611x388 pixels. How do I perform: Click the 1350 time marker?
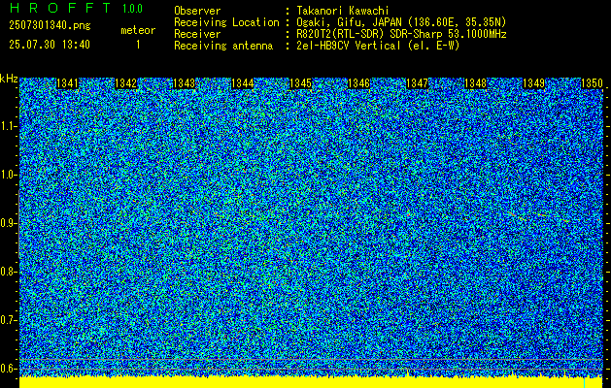click(593, 83)
